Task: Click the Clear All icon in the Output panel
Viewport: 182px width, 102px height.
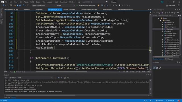Action: tap(65, 78)
